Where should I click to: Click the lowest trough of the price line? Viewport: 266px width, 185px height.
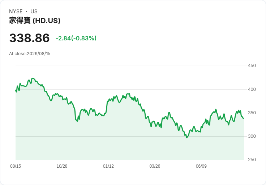pos(187,137)
